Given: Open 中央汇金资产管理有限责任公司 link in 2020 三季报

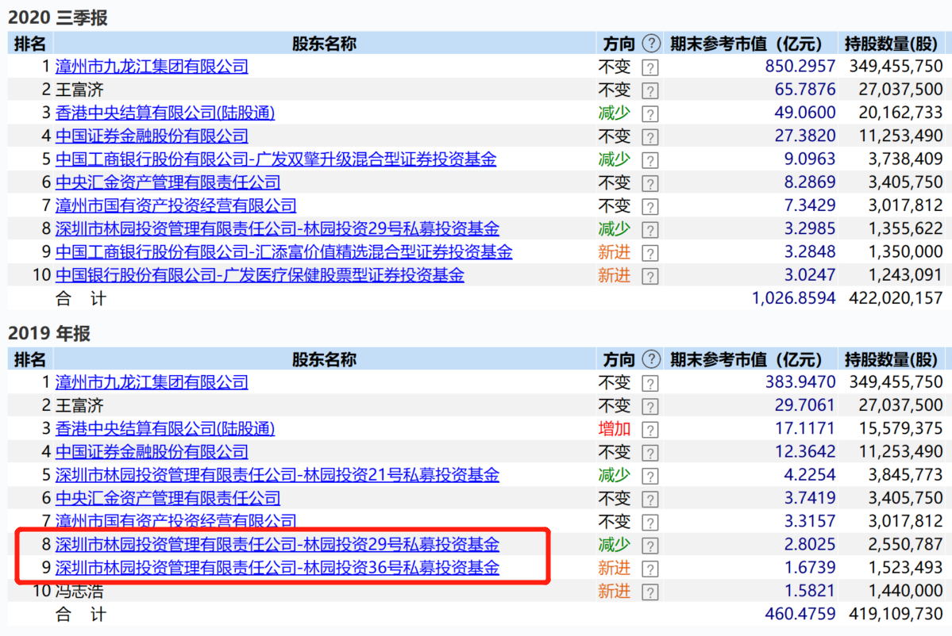Looking at the screenshot, I should (168, 182).
